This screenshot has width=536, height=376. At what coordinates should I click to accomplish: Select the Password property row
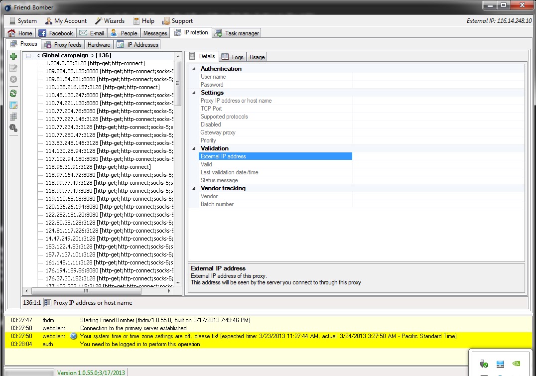tap(361, 85)
